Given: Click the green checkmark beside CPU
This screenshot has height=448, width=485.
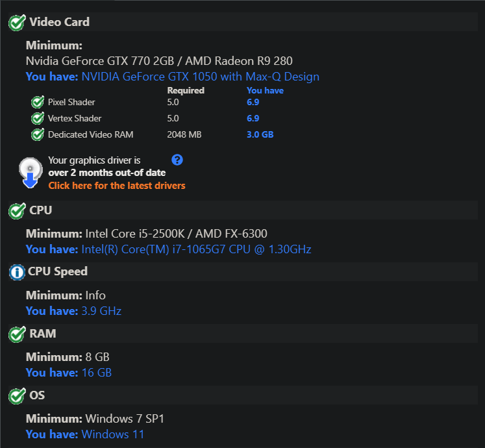Looking at the screenshot, I should 17,211.
